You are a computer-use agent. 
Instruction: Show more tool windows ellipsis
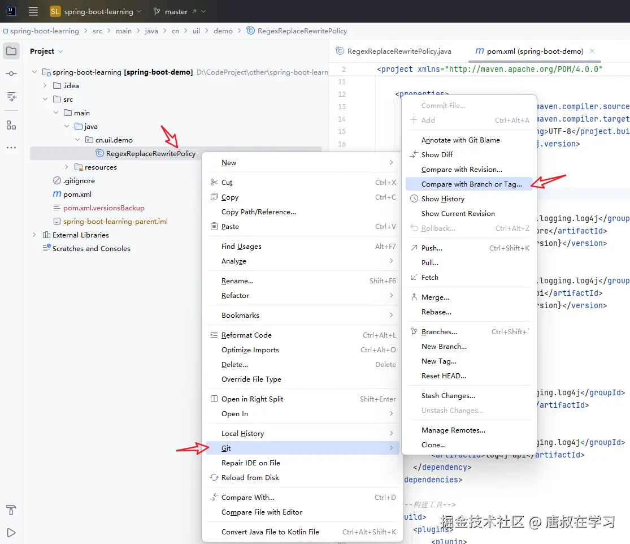pyautogui.click(x=11, y=148)
